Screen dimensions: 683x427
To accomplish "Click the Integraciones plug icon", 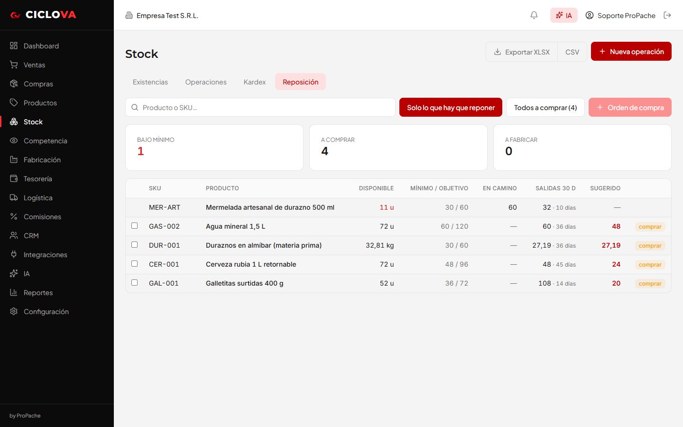I will coord(14,254).
